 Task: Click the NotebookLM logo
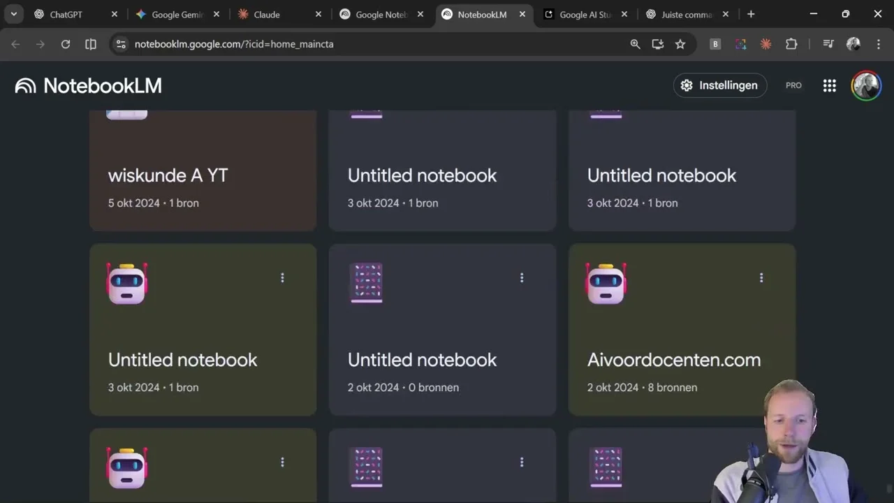click(x=88, y=85)
